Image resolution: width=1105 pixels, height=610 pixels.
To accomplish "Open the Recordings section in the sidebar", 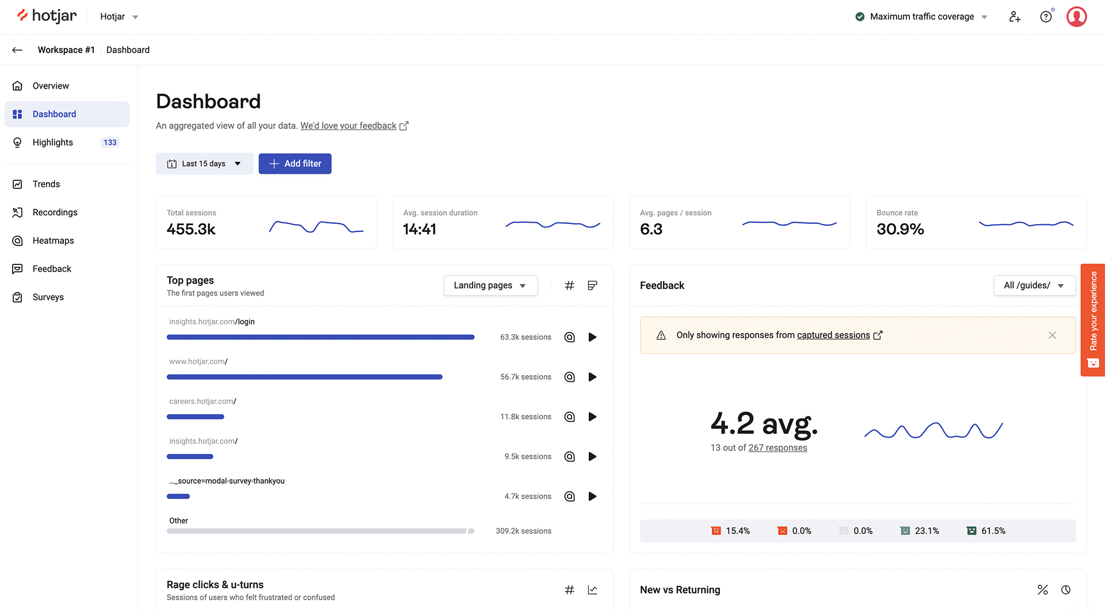I will 55,212.
